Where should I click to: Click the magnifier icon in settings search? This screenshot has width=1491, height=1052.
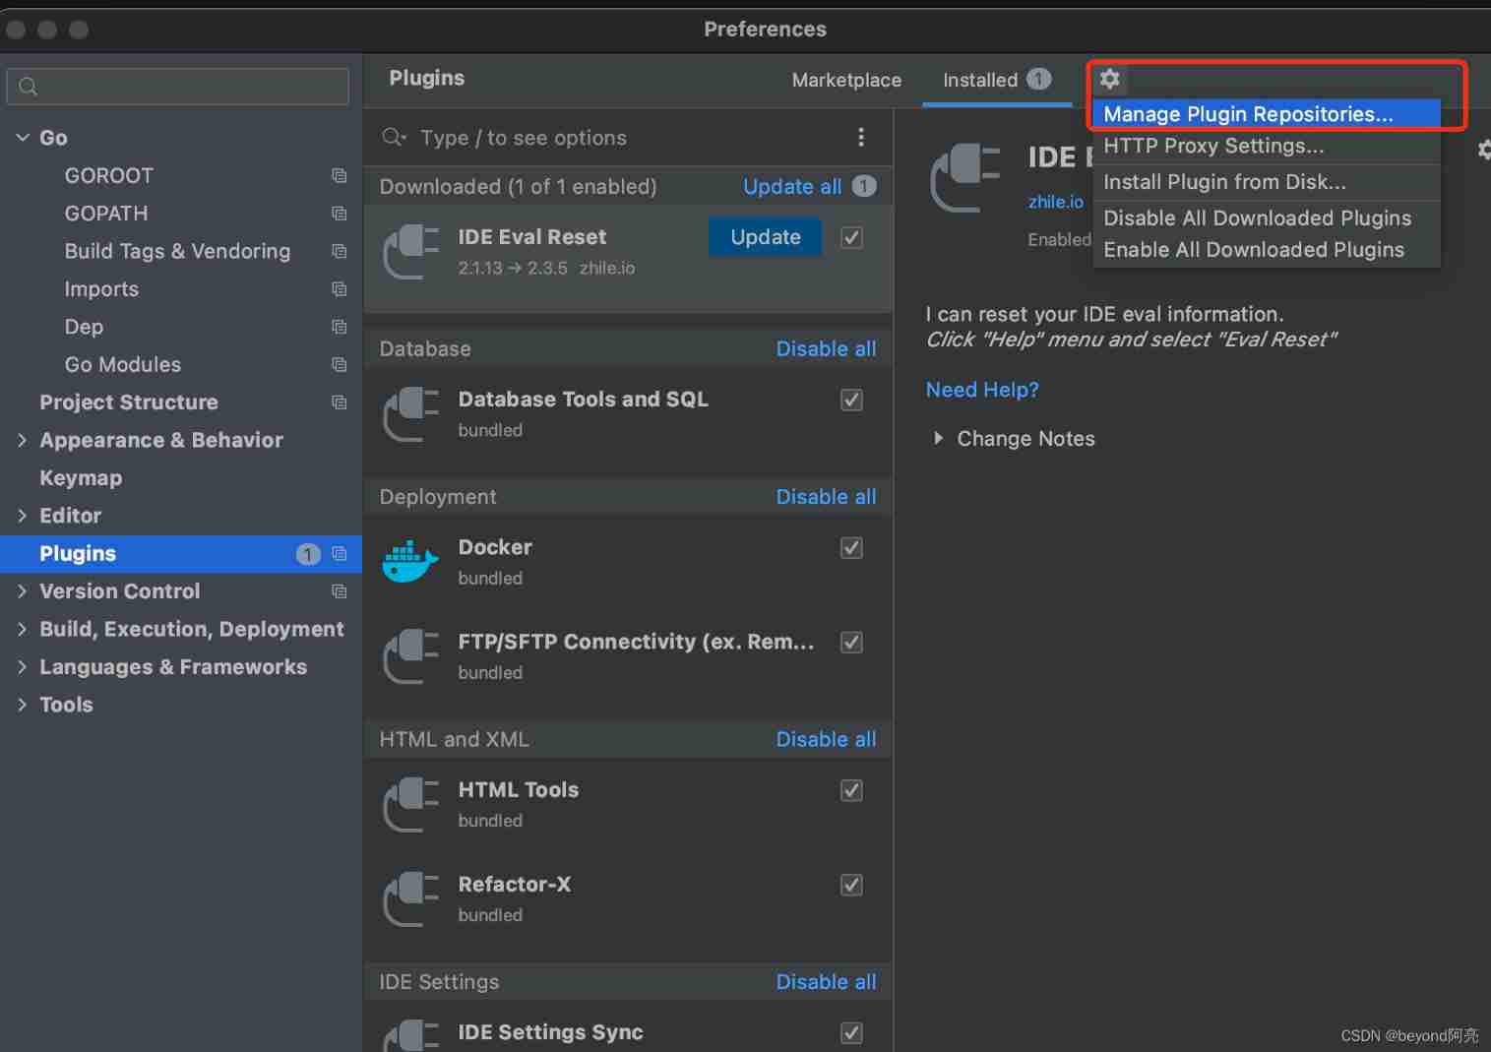point(29,87)
